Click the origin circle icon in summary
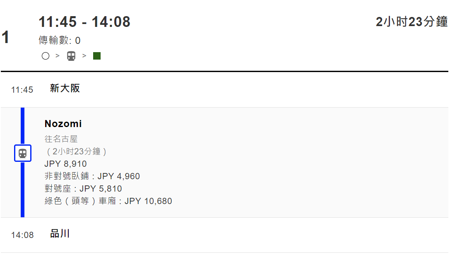The image size is (462, 257). click(x=46, y=56)
